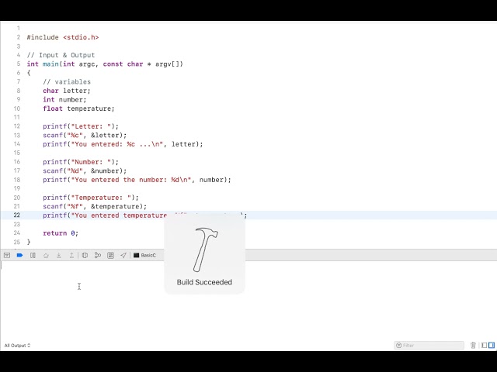Click 'int number;' declaration text
The width and height of the screenshot is (497, 372).
(x=64, y=100)
